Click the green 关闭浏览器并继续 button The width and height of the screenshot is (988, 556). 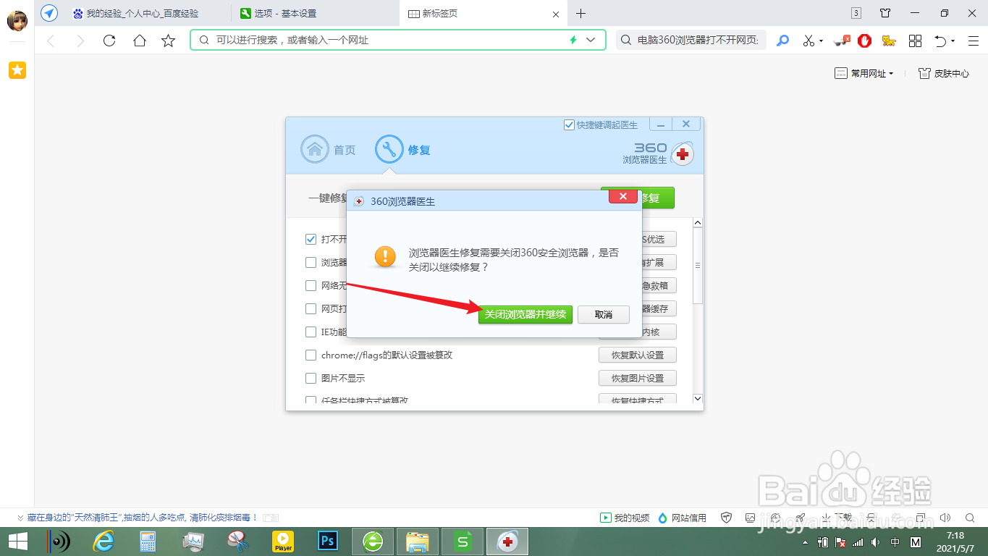[525, 314]
